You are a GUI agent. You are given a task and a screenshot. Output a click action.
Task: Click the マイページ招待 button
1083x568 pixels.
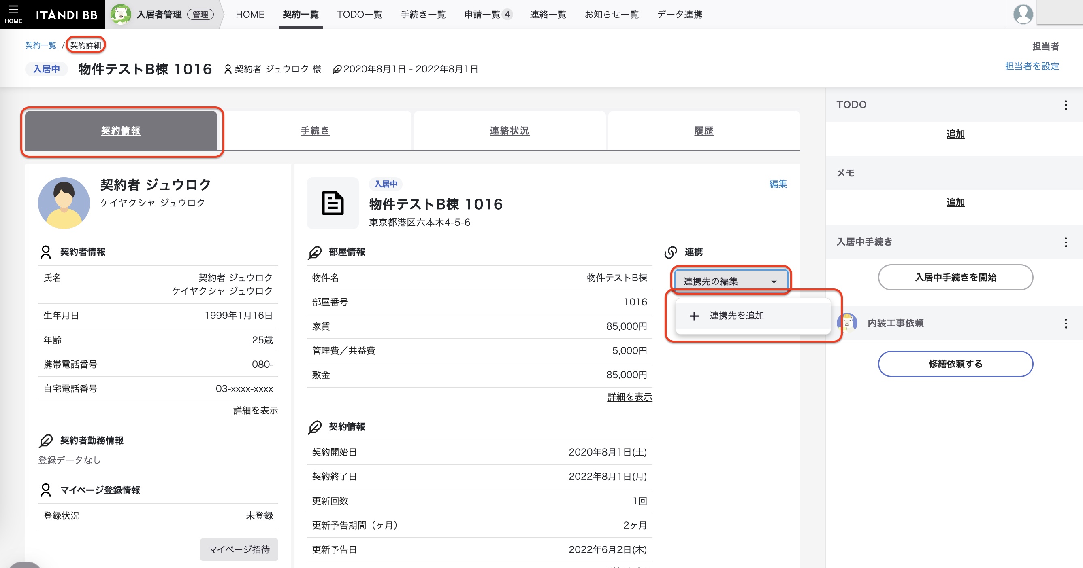point(239,549)
